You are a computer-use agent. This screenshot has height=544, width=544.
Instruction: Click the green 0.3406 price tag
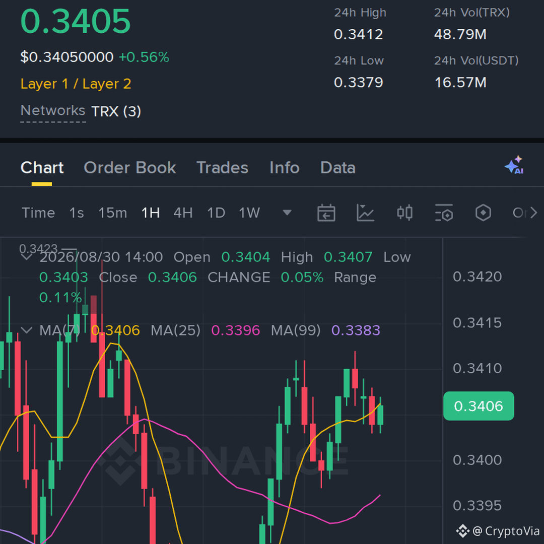(x=479, y=406)
